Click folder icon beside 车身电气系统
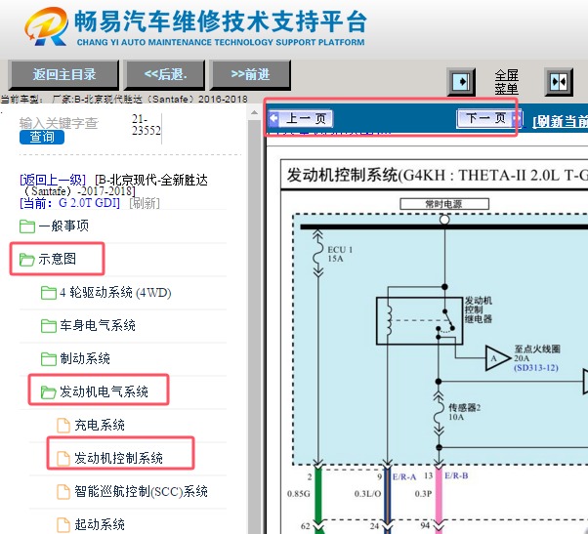The width and height of the screenshot is (588, 534). tap(49, 326)
